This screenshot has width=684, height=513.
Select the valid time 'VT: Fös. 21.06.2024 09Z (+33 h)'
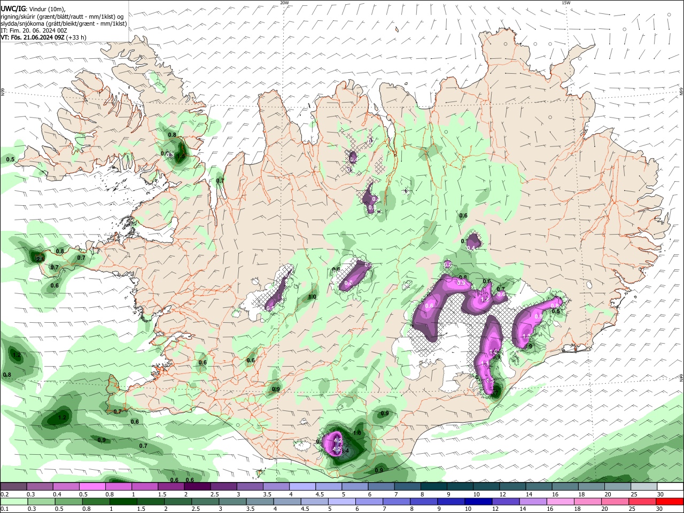[x=43, y=37]
